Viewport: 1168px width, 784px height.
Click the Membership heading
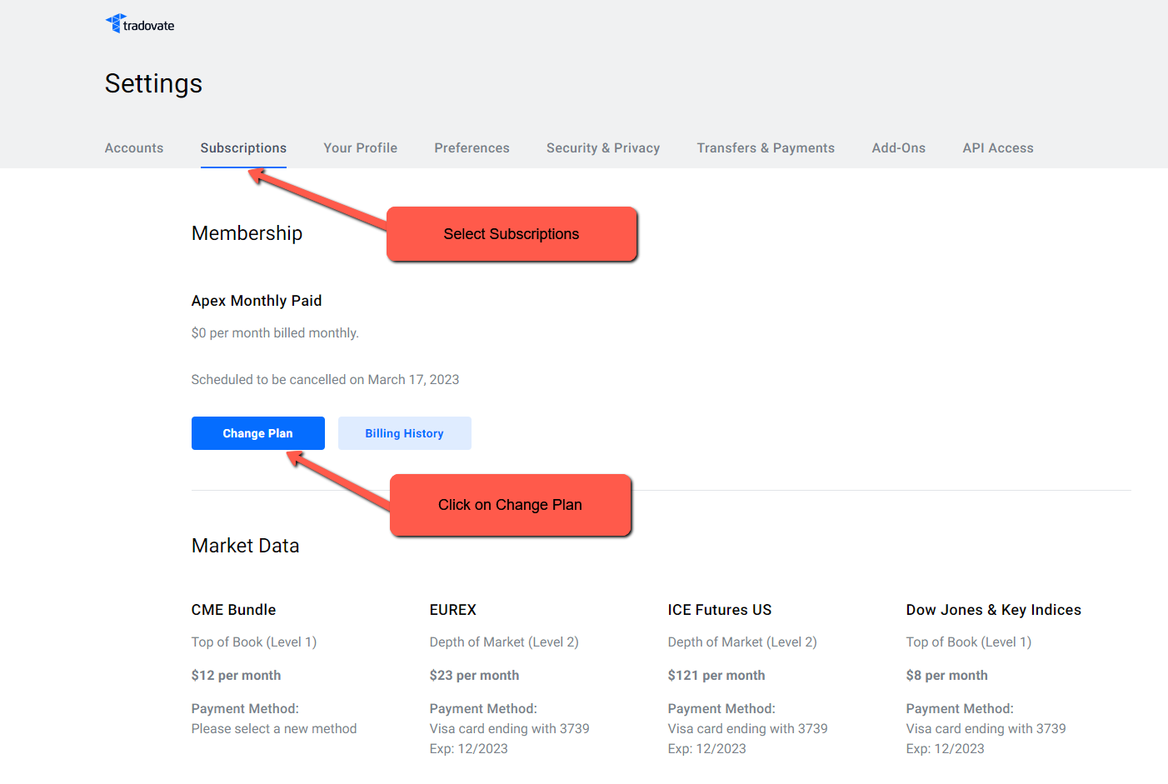[x=247, y=233]
